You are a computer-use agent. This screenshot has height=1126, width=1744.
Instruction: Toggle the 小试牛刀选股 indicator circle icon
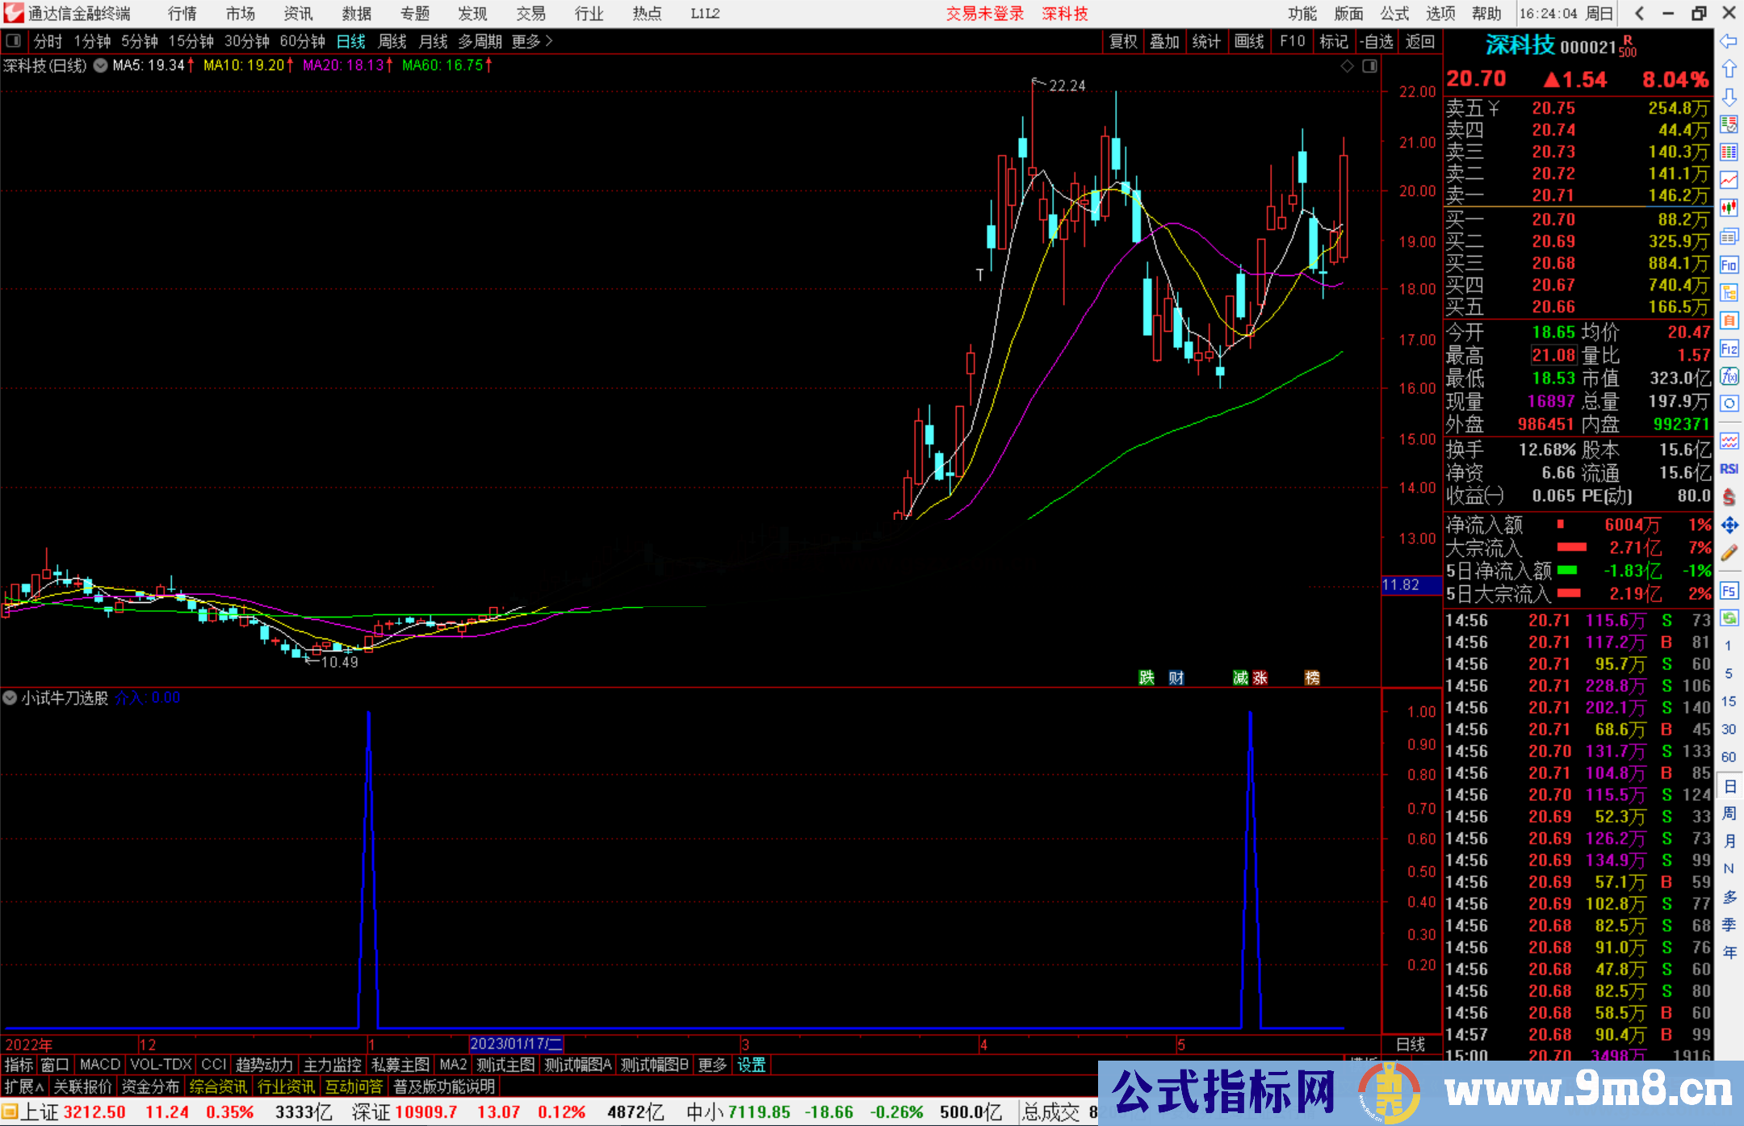click(x=10, y=697)
